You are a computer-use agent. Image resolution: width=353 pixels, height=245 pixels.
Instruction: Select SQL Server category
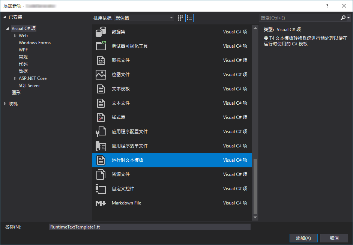pyautogui.click(x=29, y=86)
